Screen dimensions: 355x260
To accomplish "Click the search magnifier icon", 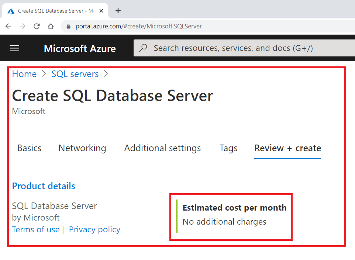I will coord(144,48).
